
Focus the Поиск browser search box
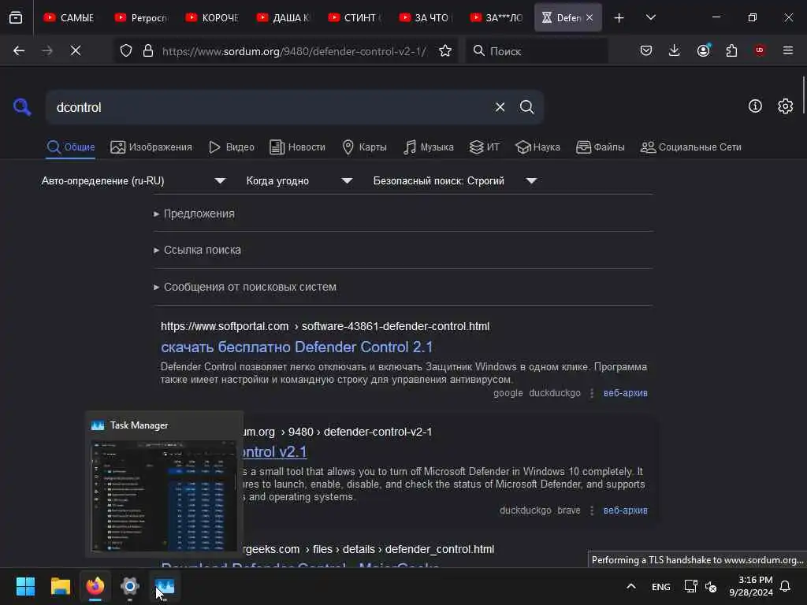pos(537,51)
